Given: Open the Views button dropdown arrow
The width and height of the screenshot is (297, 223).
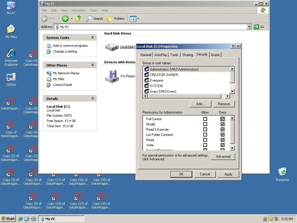Looking at the screenshot, I should click(138, 19).
